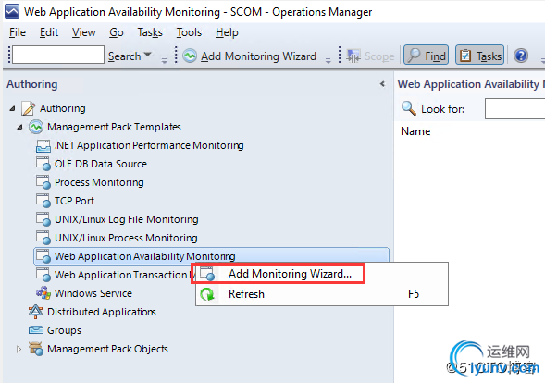Select Distributed Applications tree item
The image size is (545, 383).
tap(102, 312)
